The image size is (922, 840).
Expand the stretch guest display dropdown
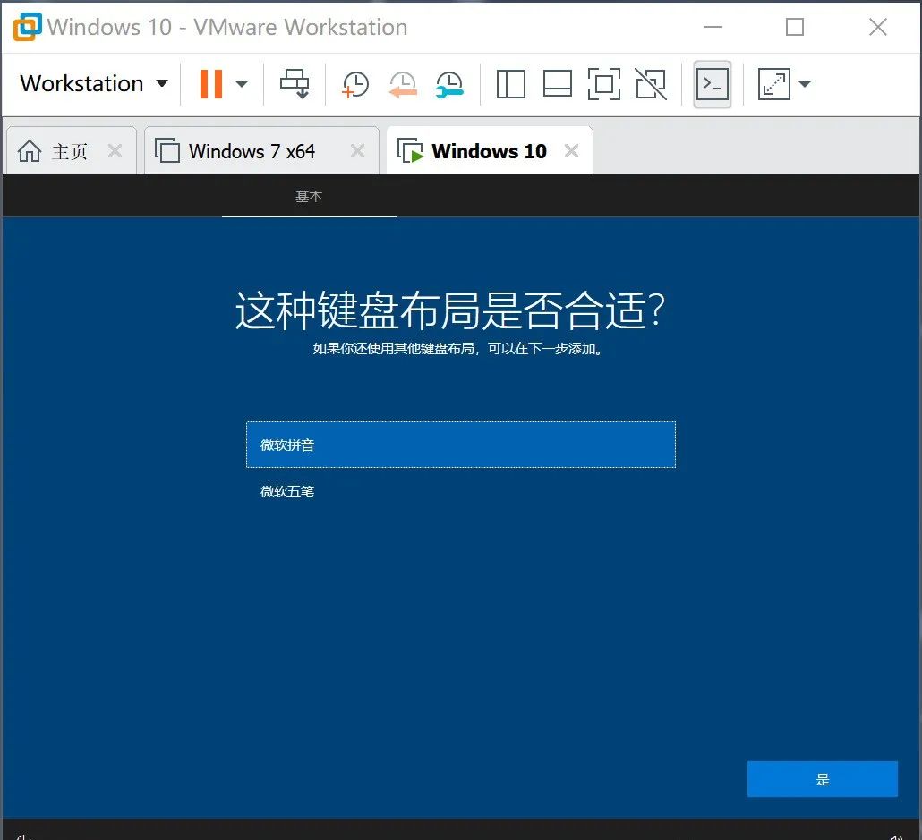(804, 83)
